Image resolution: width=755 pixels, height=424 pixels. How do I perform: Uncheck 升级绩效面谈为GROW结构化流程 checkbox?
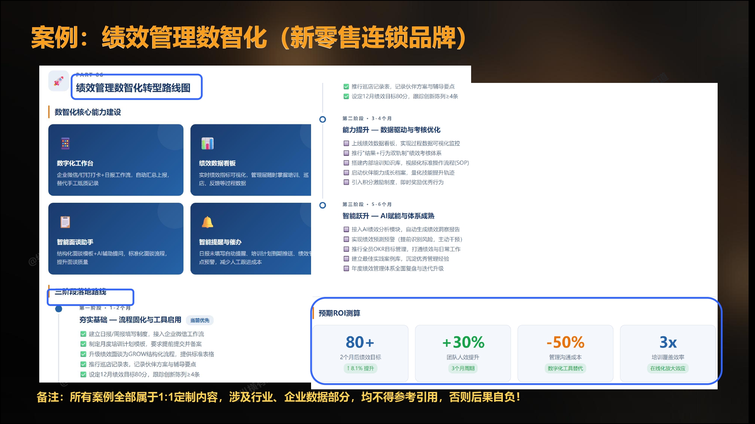(x=83, y=354)
